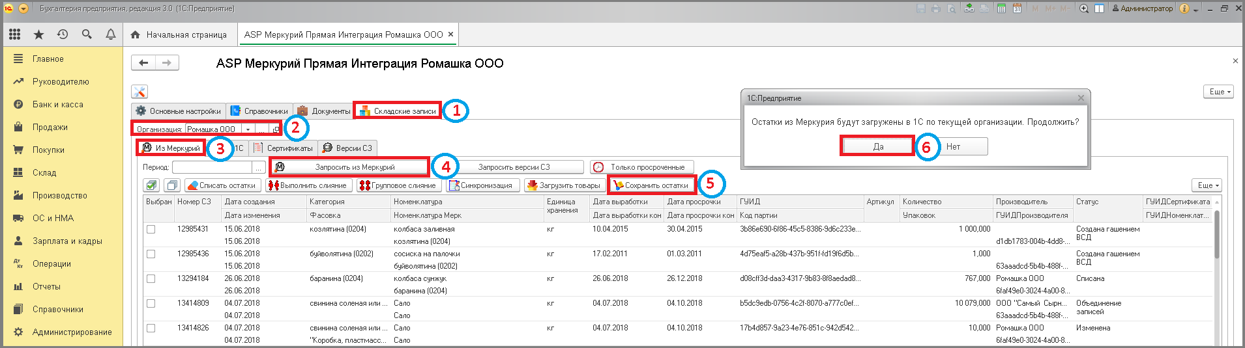Close the 1С:Предприятие dialog
Viewport: 1245px width, 348px height.
pos(1081,98)
